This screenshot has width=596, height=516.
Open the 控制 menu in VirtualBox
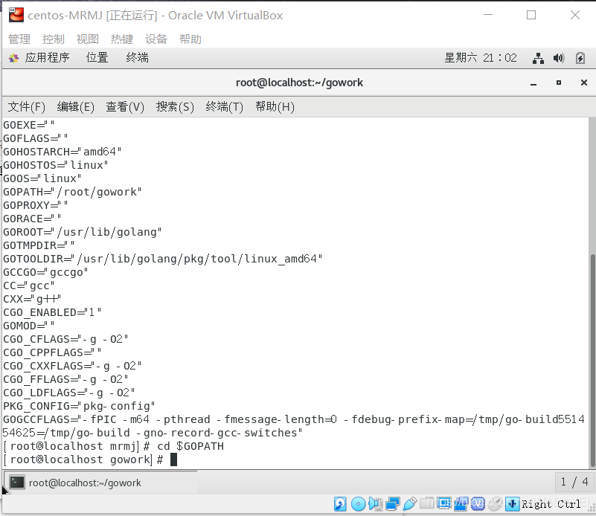(54, 39)
